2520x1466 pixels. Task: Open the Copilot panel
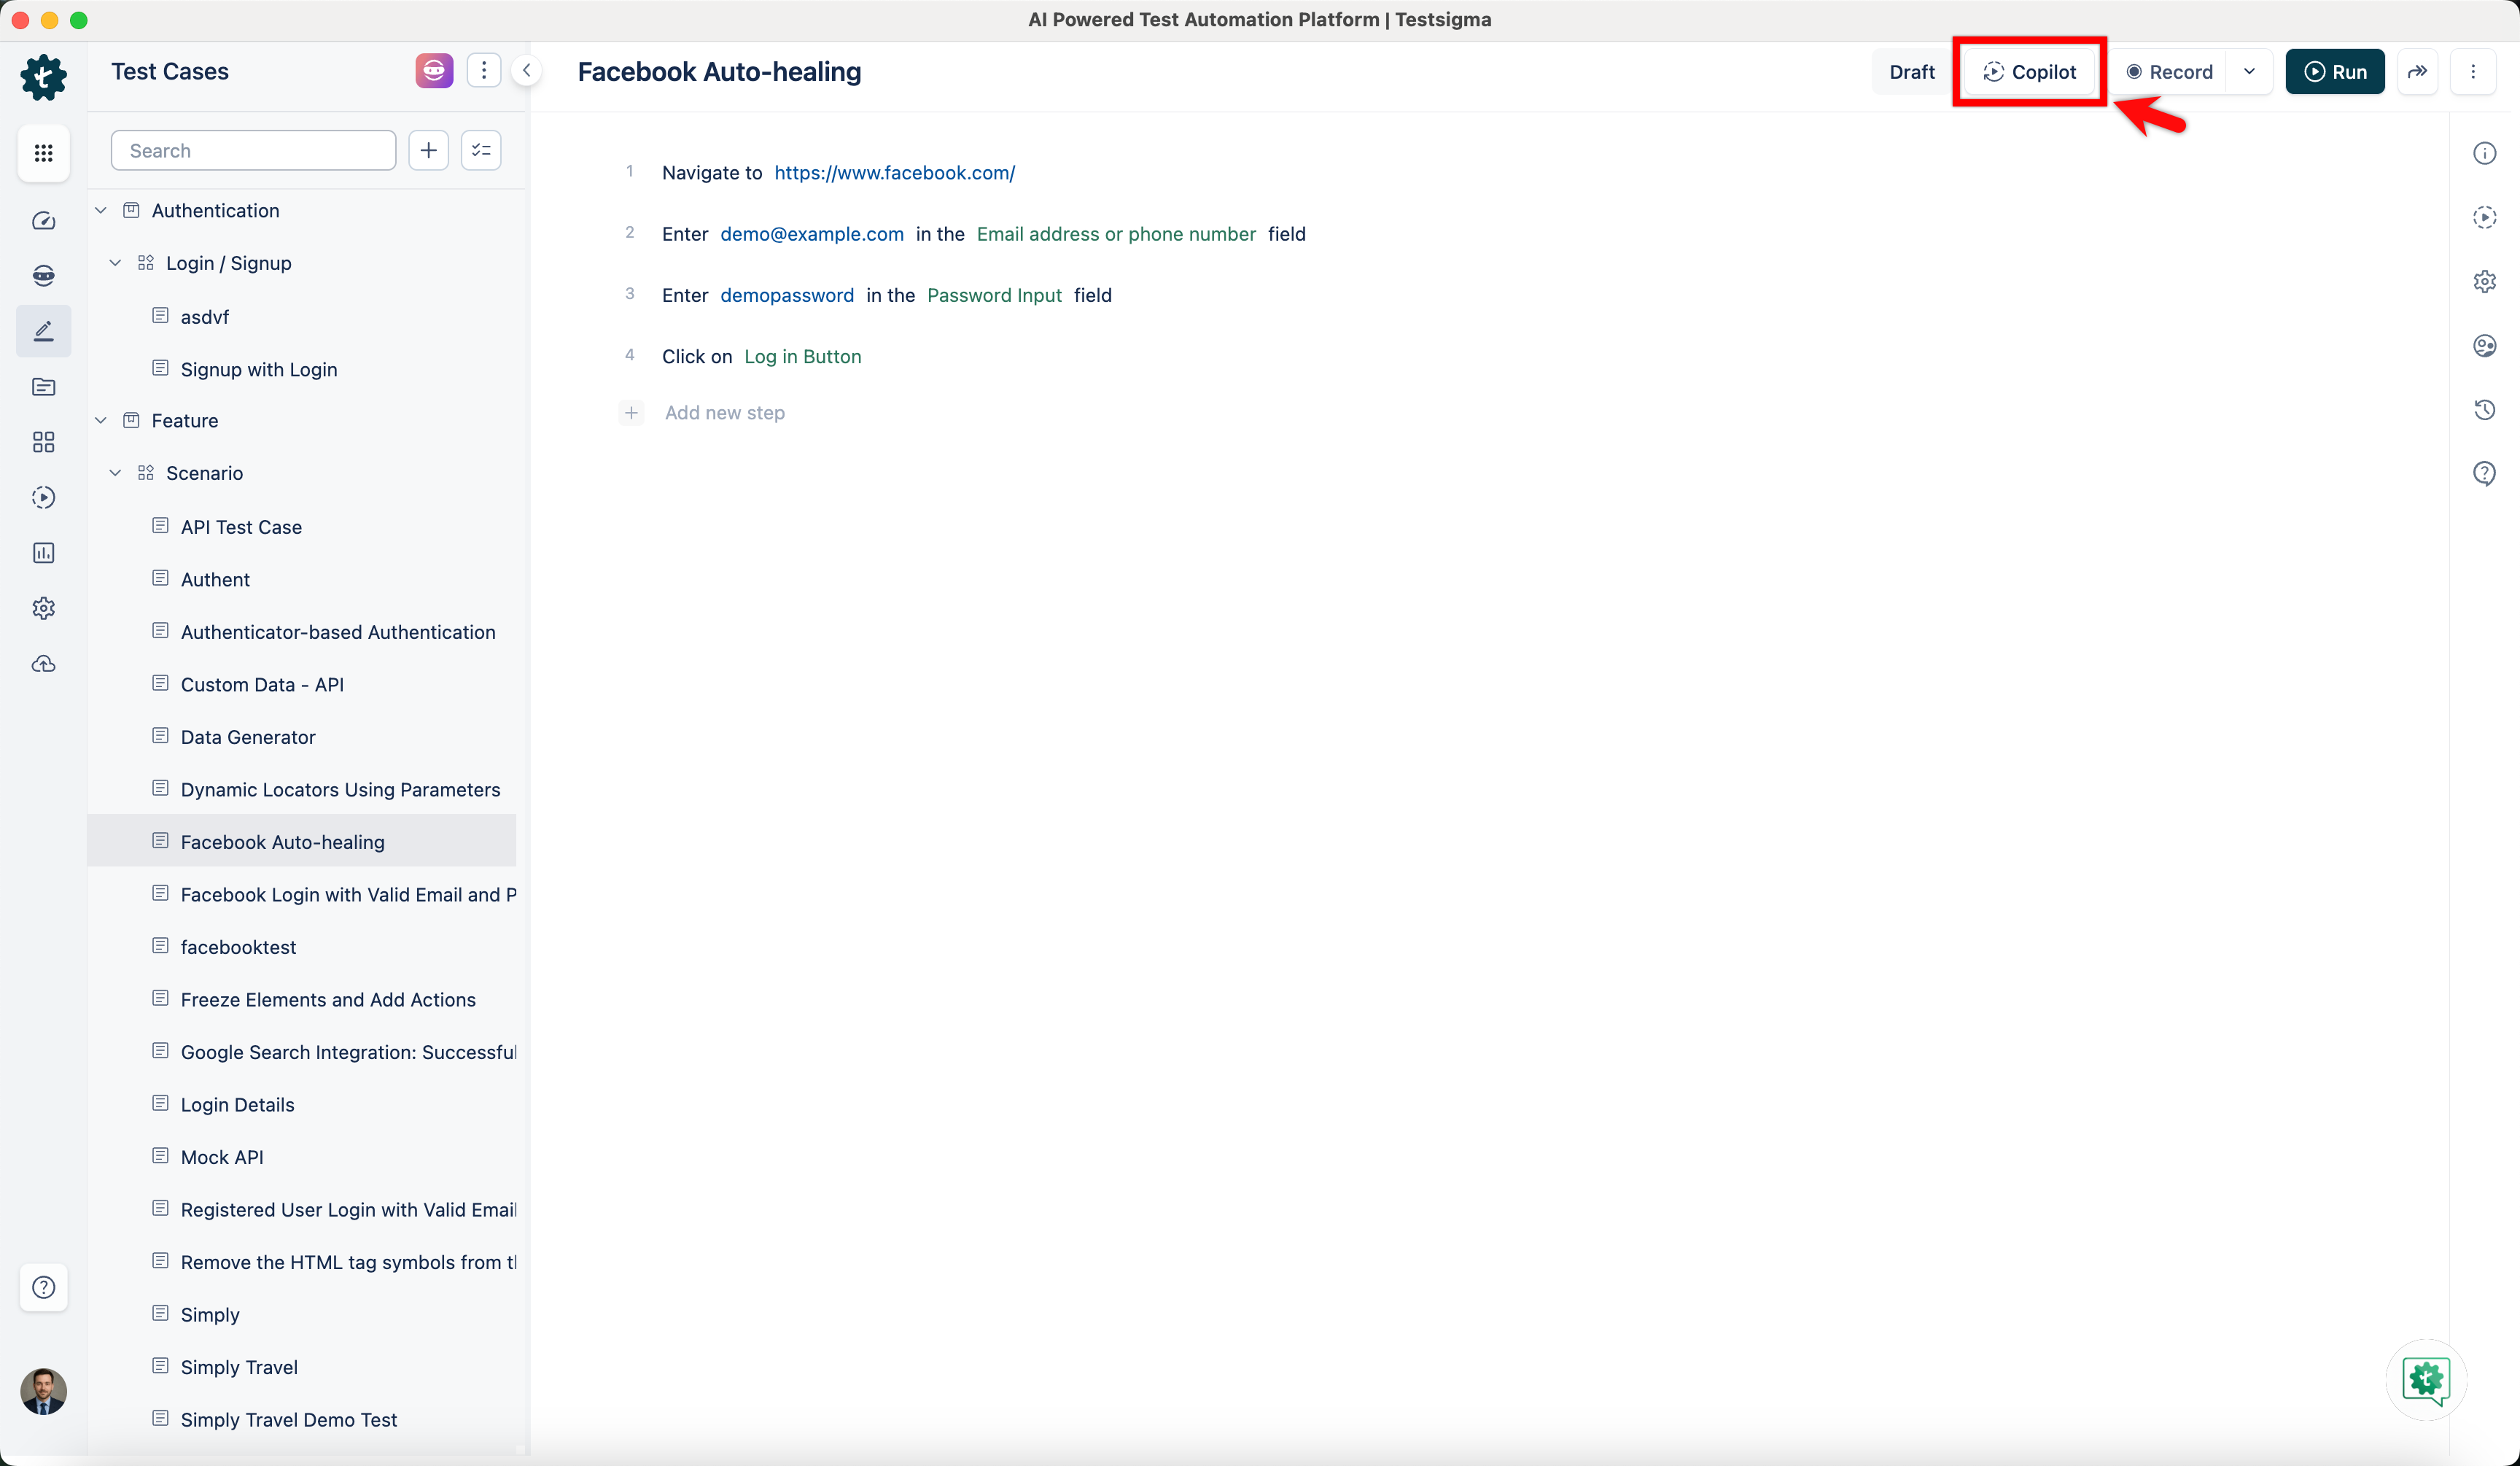tap(2029, 72)
